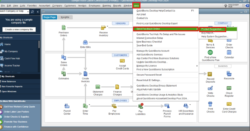Open the Banking menu
The height and width of the screenshot is (131, 250).
pyautogui.click(x=107, y=6)
